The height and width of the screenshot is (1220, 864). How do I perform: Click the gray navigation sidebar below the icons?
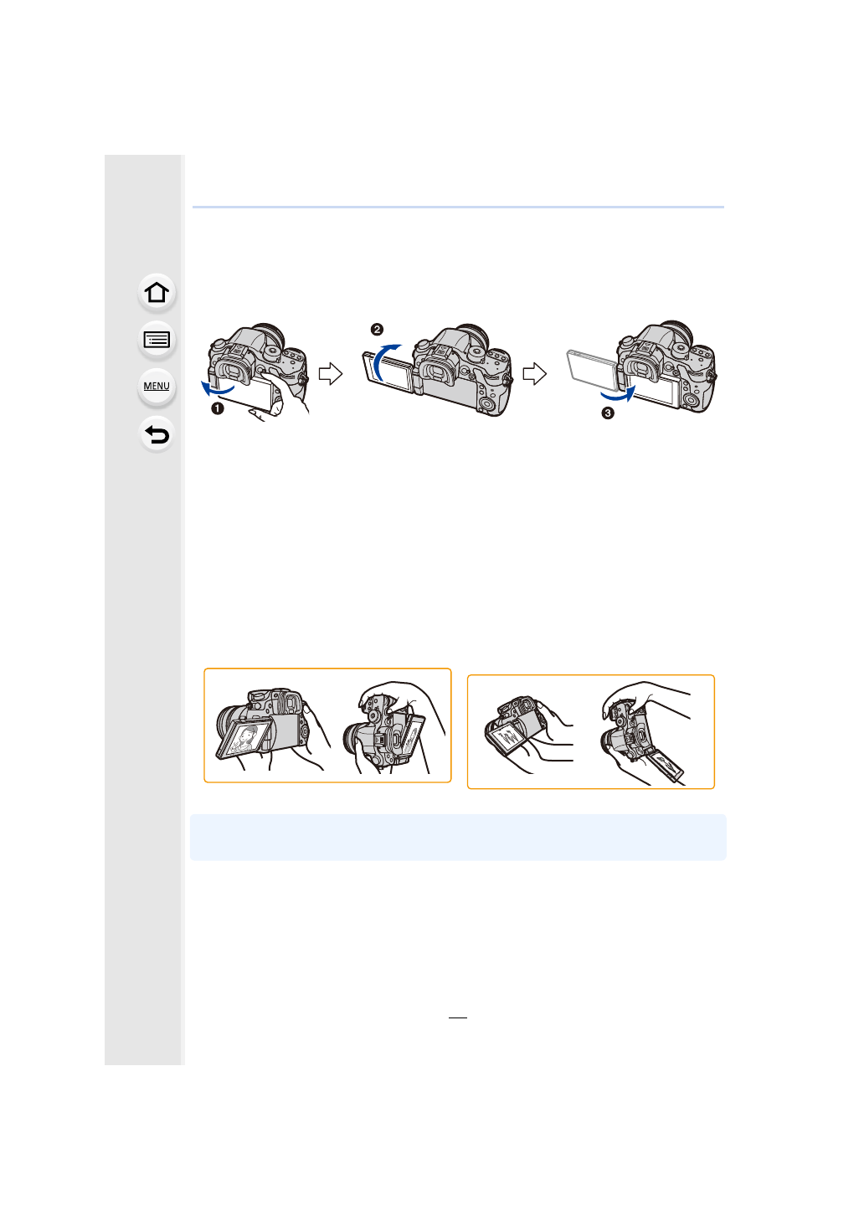point(143,753)
